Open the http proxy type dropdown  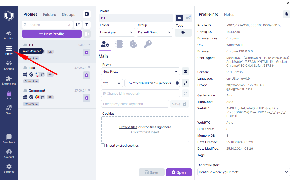[112, 83]
